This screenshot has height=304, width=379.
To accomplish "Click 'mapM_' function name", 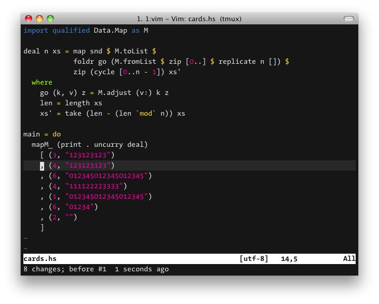I will [x=42, y=145].
